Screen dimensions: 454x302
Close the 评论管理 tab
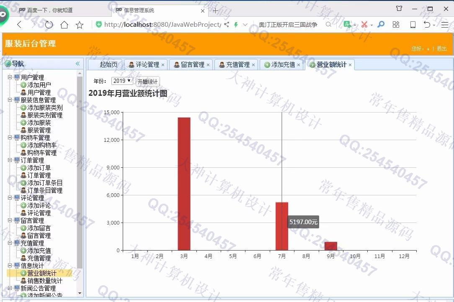pyautogui.click(x=163, y=65)
